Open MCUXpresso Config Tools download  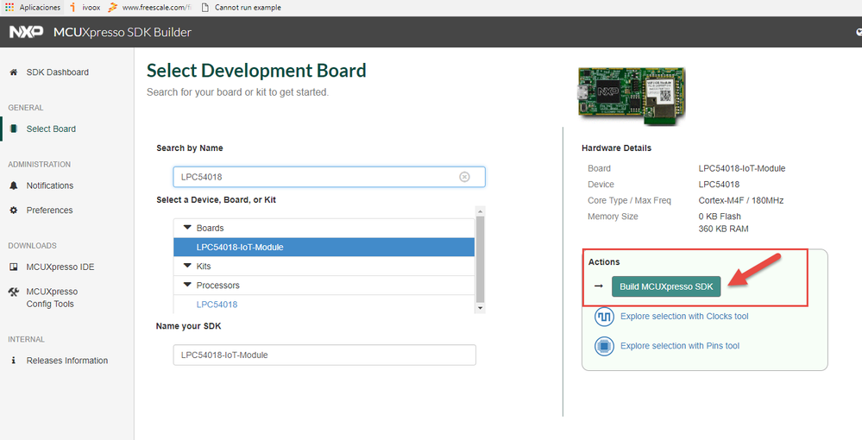click(x=52, y=298)
